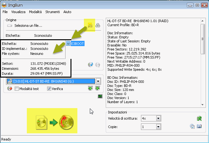Screen dimensions: 209x143
Task: Click the Ready status bar text
Action: click(x=6, y=139)
